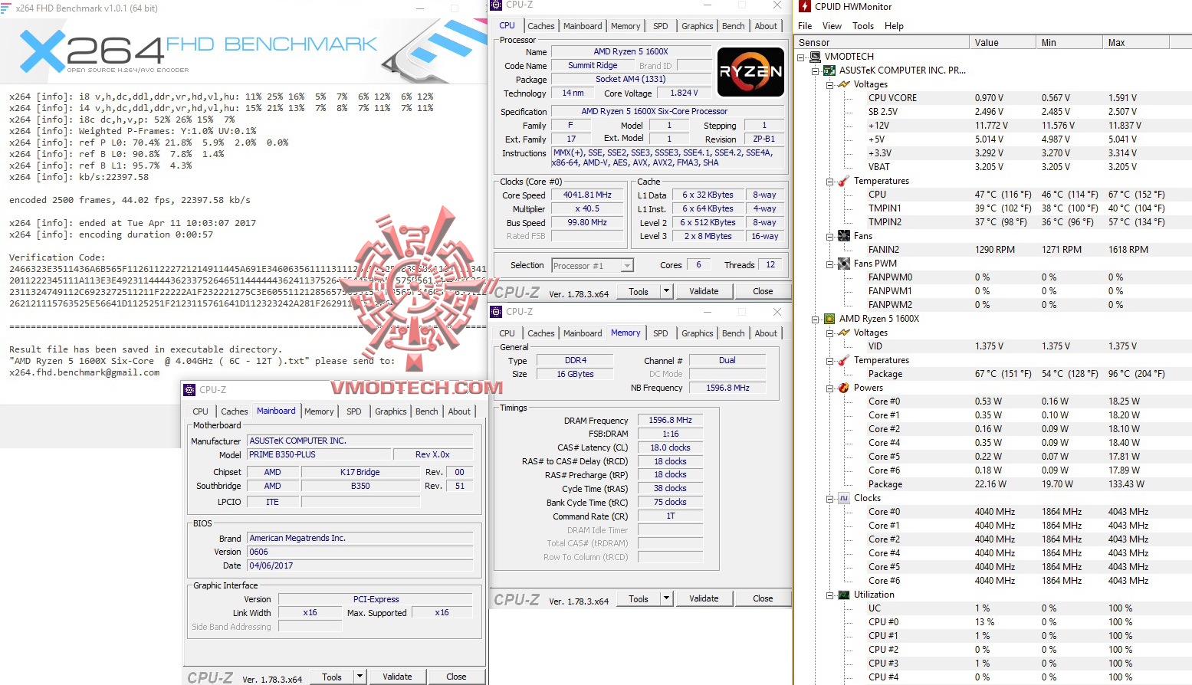Click the Validate button in CPU-Z
Image resolution: width=1192 pixels, height=685 pixels.
[704, 291]
